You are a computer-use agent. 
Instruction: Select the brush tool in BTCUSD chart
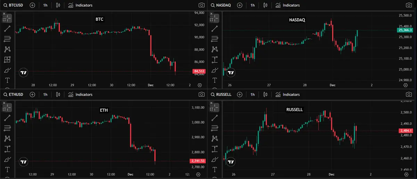8,70
